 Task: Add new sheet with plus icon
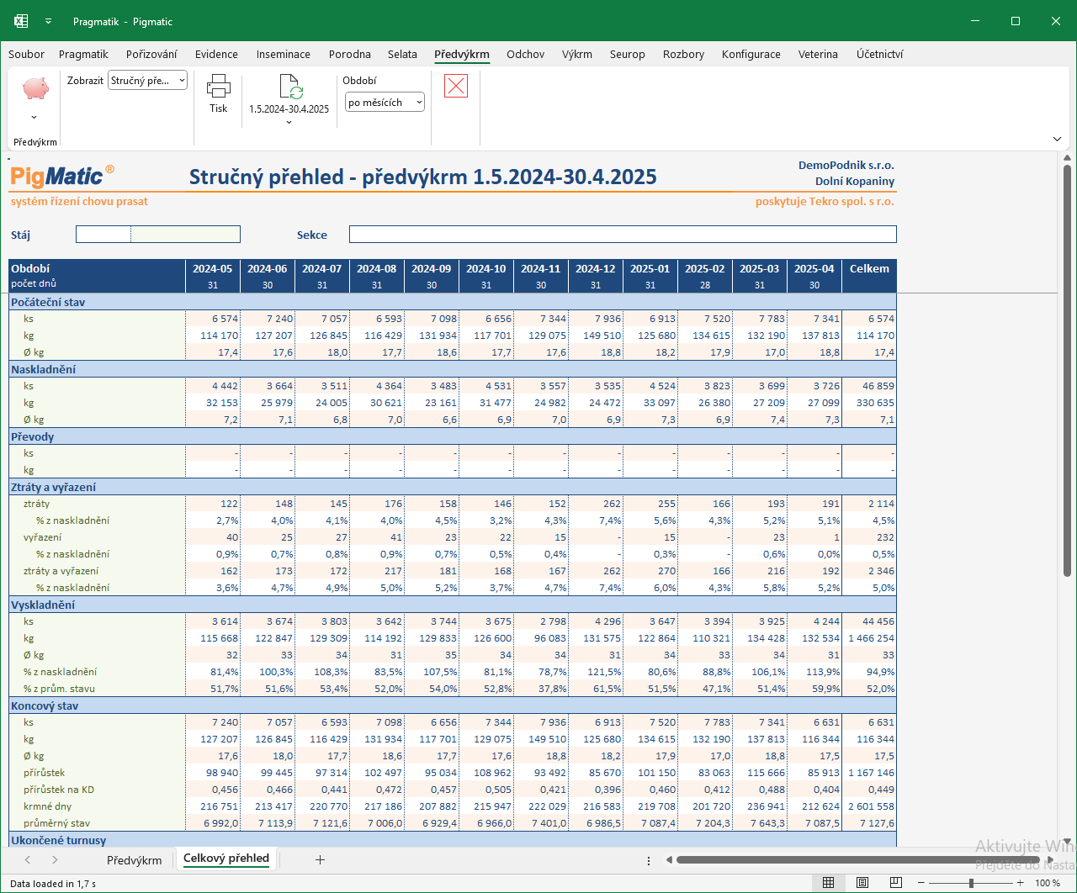320,859
